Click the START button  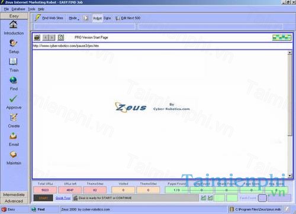click(x=43, y=198)
